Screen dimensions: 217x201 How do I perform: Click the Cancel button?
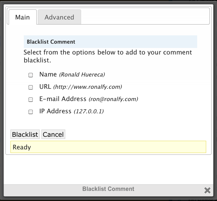(x=53, y=135)
